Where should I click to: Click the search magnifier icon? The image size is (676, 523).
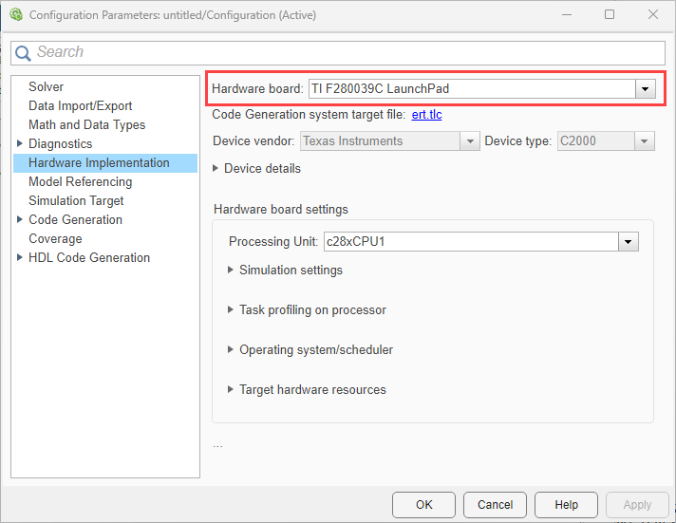pyautogui.click(x=24, y=53)
